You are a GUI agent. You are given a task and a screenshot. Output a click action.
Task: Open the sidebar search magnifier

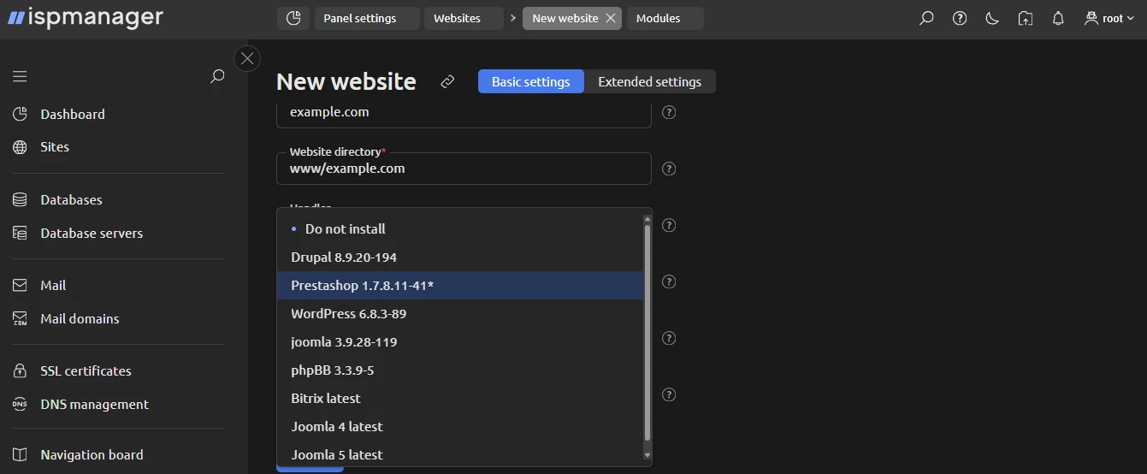click(x=217, y=76)
